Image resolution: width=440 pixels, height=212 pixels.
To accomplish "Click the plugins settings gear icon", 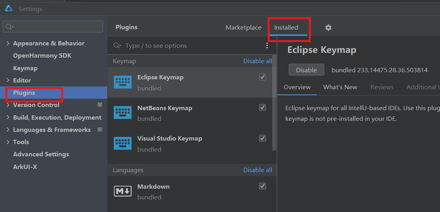I will coord(328,28).
